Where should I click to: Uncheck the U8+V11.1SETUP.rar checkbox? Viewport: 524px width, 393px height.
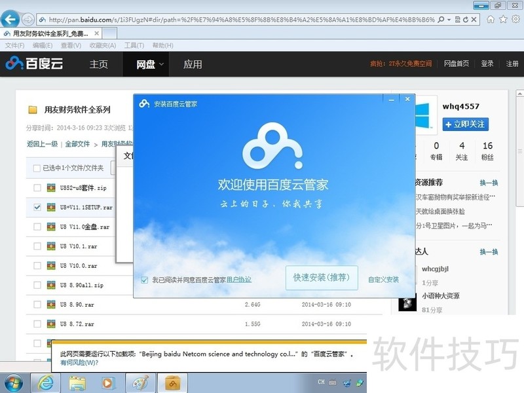point(37,208)
